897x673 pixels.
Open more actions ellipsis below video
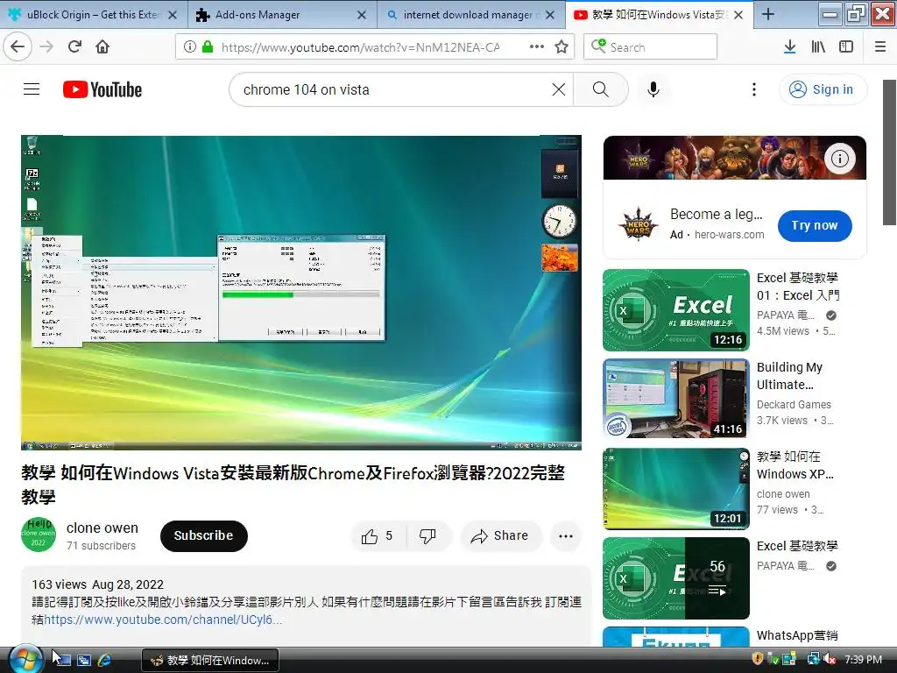(x=566, y=536)
